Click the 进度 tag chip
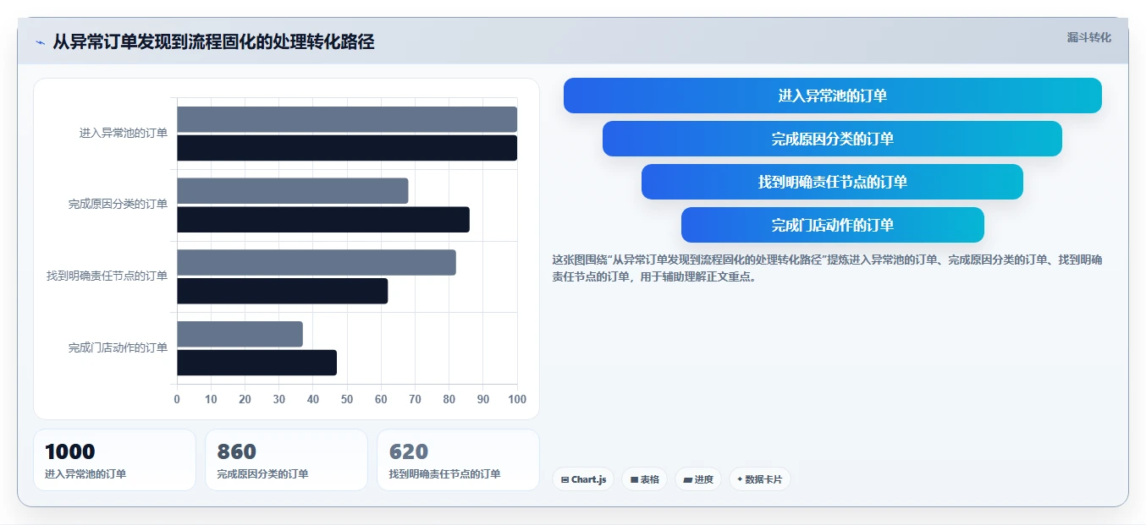Screen dimensions: 1146x525 click(x=698, y=479)
